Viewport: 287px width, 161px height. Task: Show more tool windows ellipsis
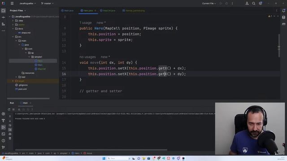pos(3,31)
